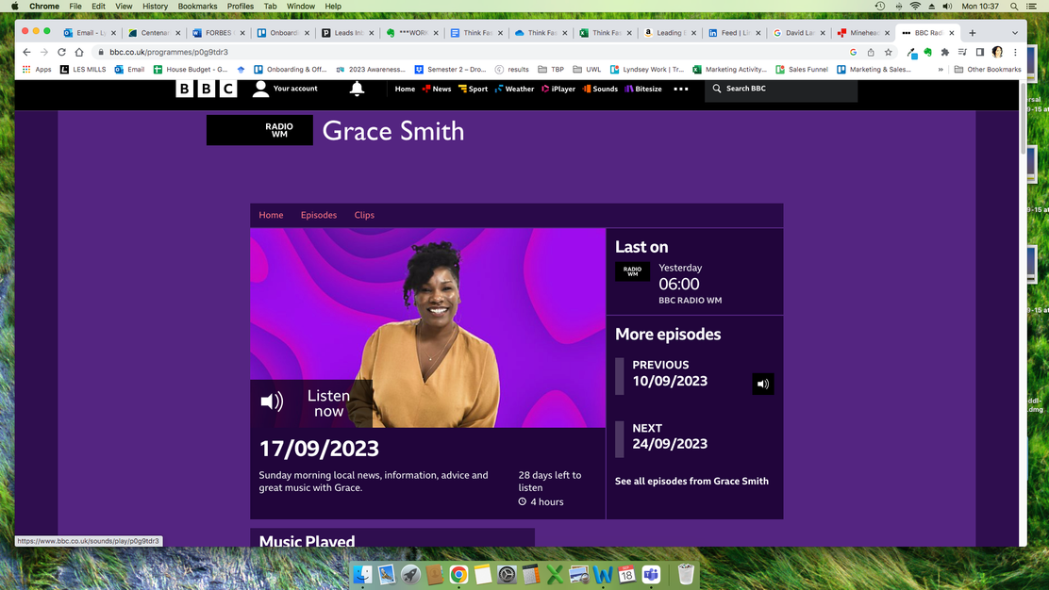The width and height of the screenshot is (1049, 590).
Task: Open Calculator from the dock
Action: coord(531,574)
